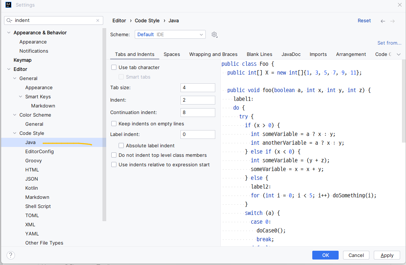Click the OK button
Screen dimensions: 406x265
point(325,255)
